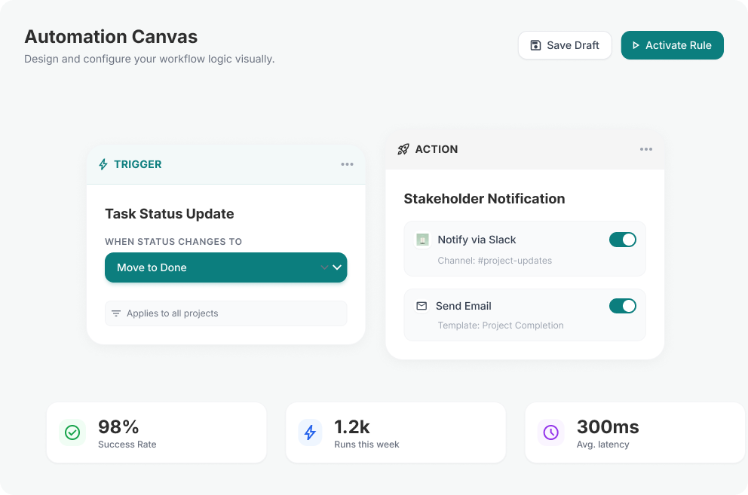Open the Action card three-dot menu

tap(646, 149)
